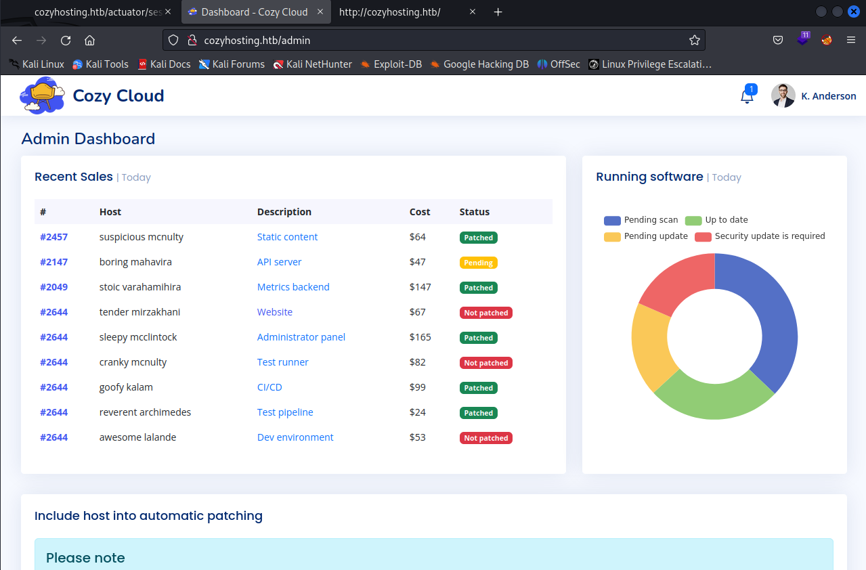Switch to http://cozyhosting.htb/ tab
This screenshot has height=570, width=866.
[390, 12]
